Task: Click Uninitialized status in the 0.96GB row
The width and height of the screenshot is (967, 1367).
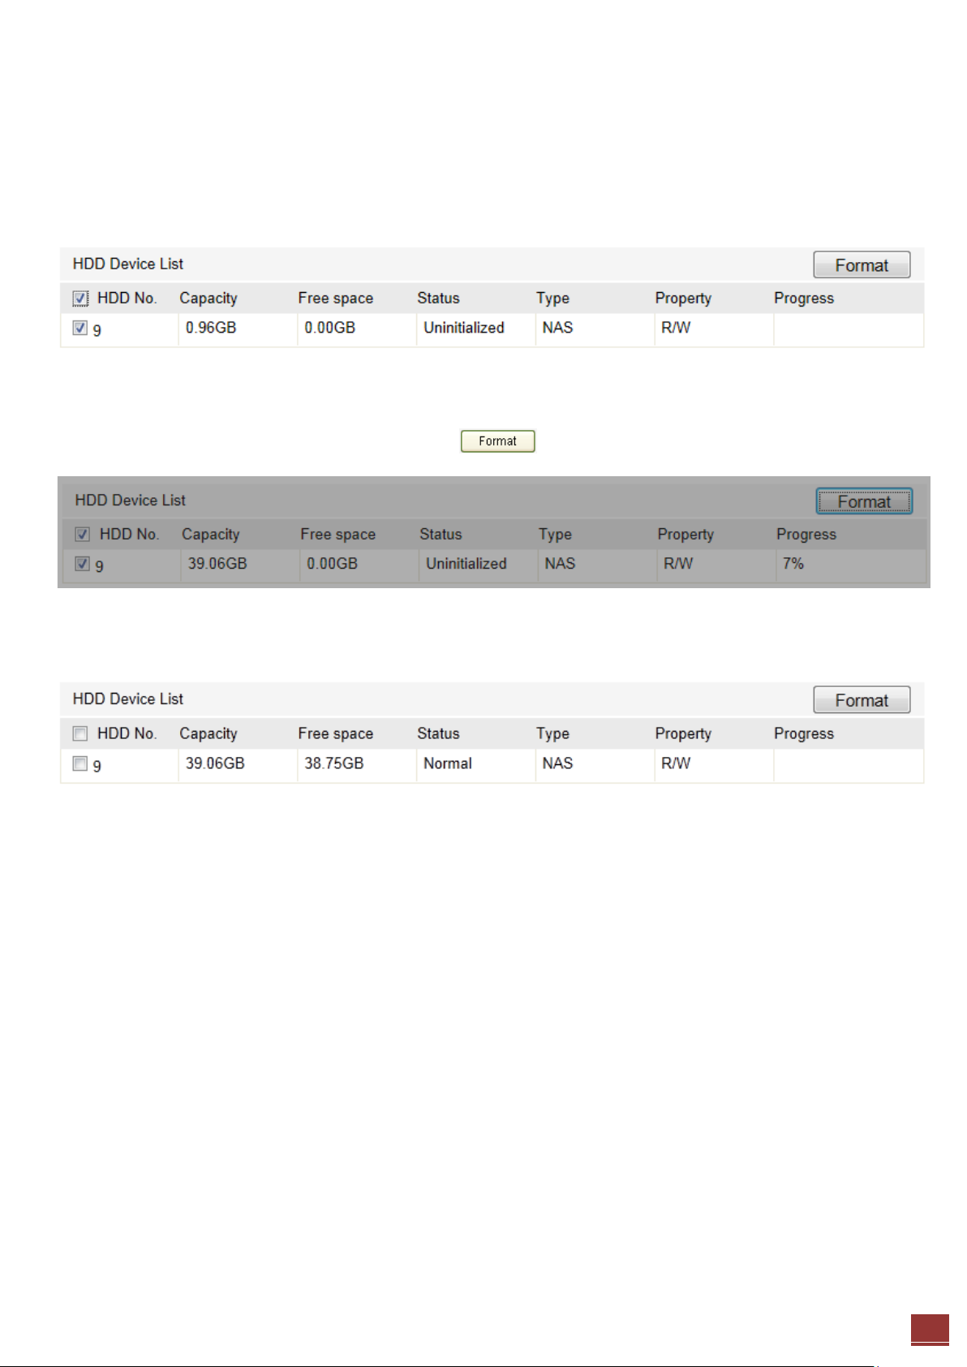Action: (x=464, y=328)
